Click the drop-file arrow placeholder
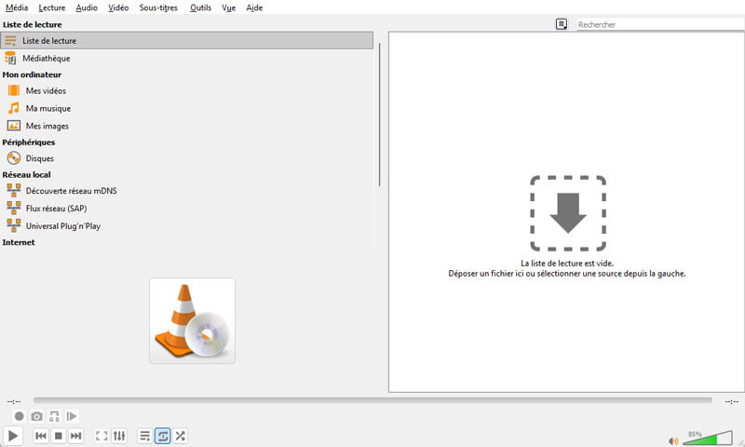745x447 pixels. (568, 213)
